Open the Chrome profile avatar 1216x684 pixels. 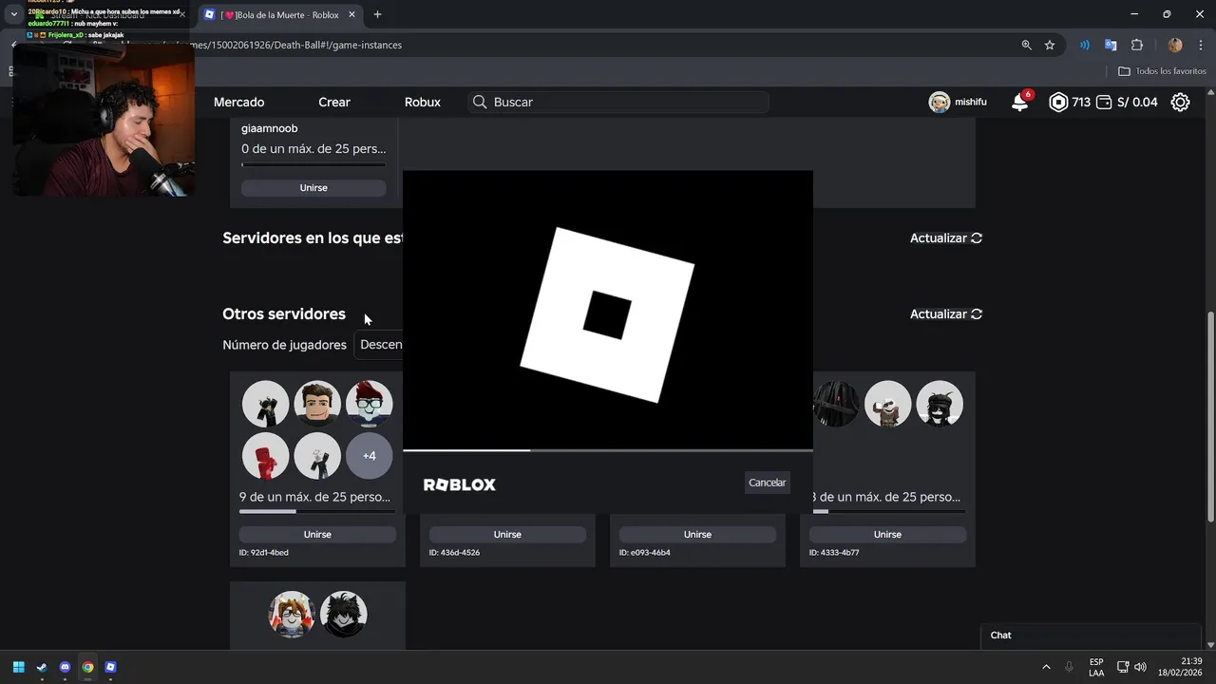1175,45
